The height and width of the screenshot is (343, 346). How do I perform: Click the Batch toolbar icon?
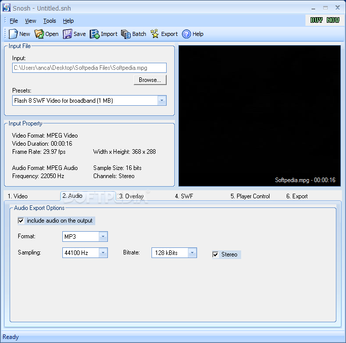click(x=126, y=34)
